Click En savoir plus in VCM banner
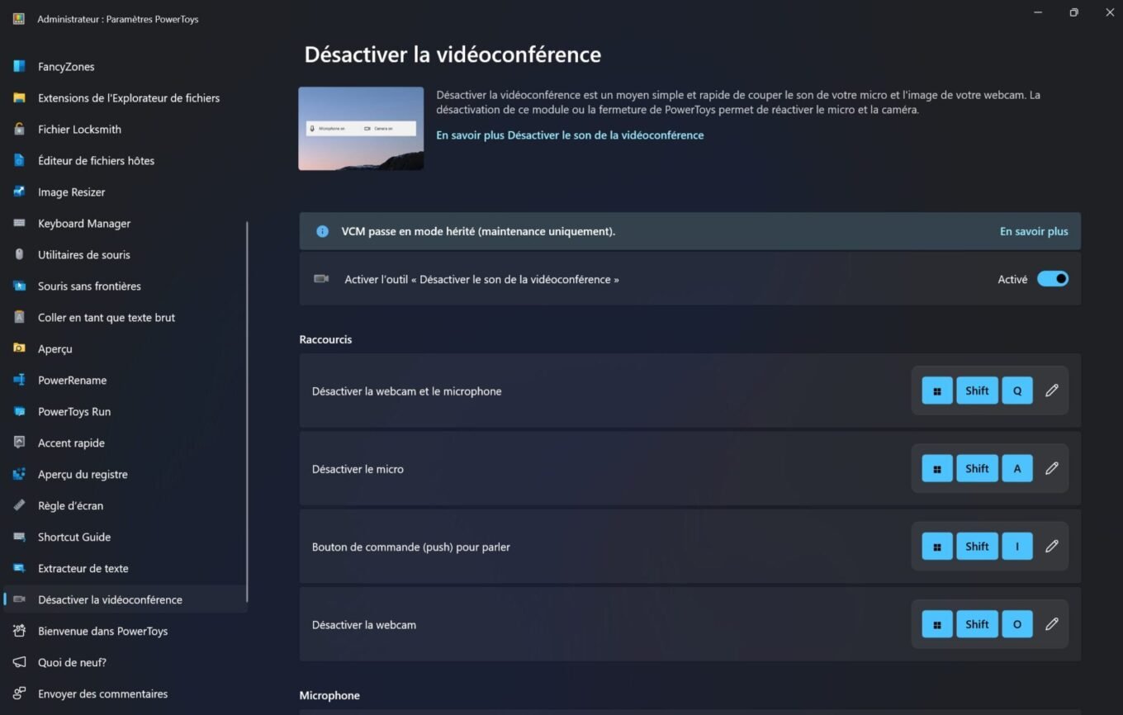Viewport: 1123px width, 715px height. point(1034,231)
